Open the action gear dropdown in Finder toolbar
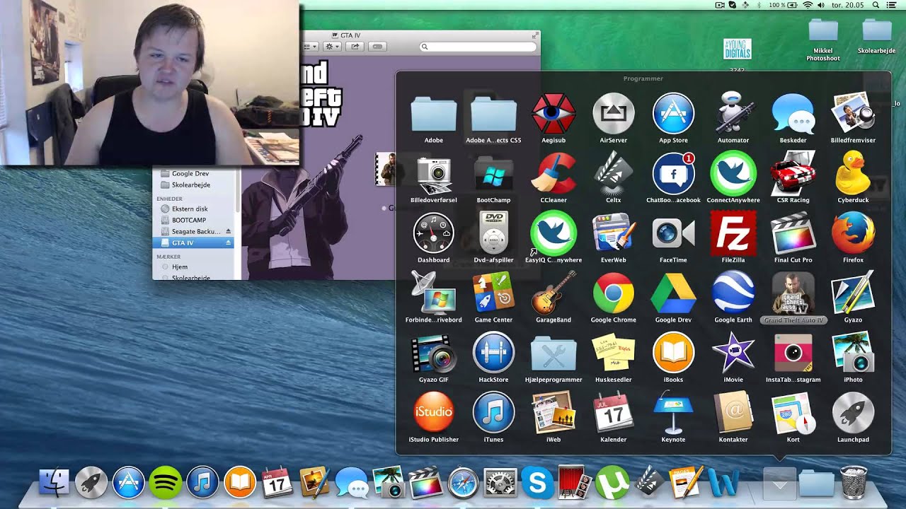The width and height of the screenshot is (906, 509). point(332,47)
